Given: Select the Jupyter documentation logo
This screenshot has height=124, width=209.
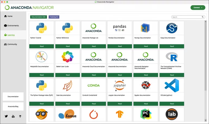Looking at the screenshot, I should click(x=120, y=85).
